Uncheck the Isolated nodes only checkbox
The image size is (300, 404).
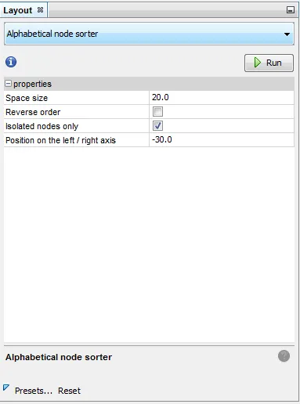[x=157, y=126]
